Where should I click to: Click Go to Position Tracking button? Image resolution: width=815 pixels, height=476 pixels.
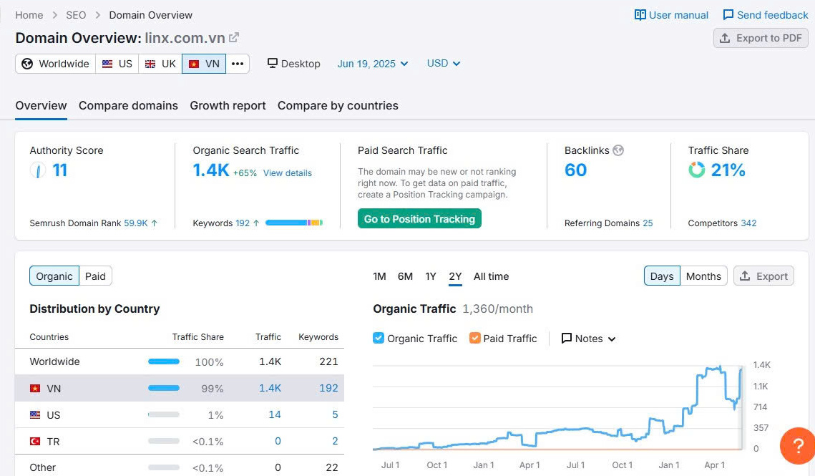point(419,219)
